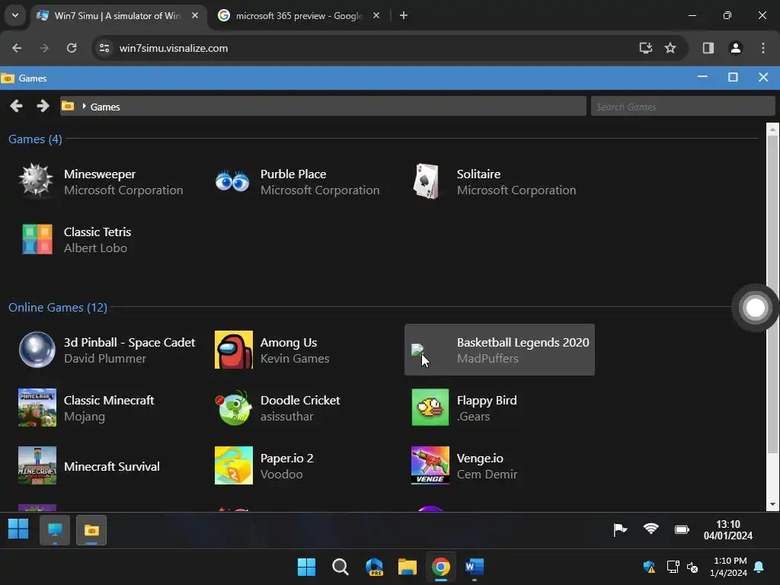Screen dimensions: 780x585
Task: Open Chrome side panel
Action: tap(708, 48)
